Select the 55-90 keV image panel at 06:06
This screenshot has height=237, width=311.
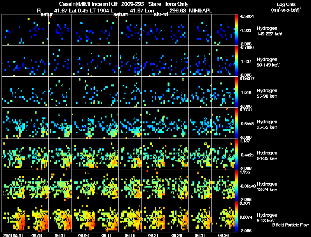click(83, 92)
